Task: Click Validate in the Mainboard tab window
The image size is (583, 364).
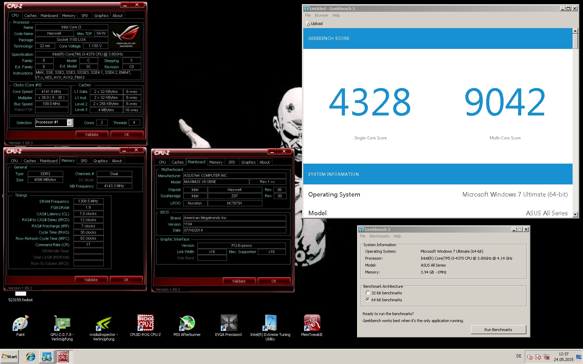Action: click(239, 281)
